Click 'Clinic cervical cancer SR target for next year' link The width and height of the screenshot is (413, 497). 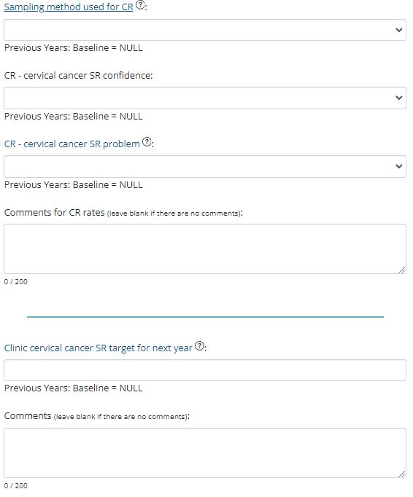(x=99, y=348)
